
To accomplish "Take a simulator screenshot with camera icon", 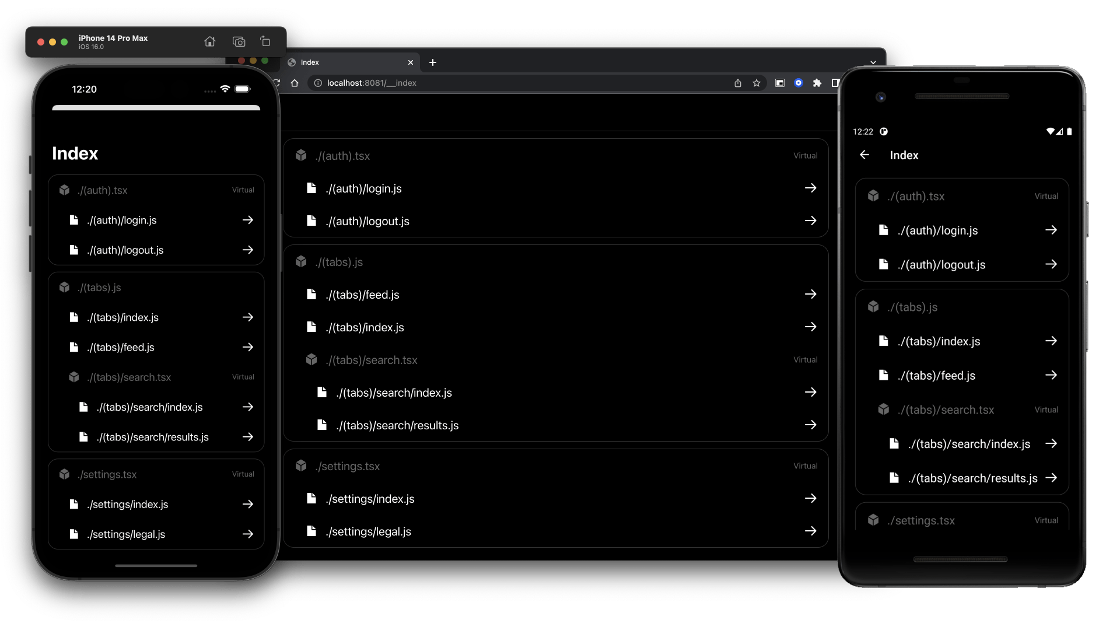I will pos(239,41).
